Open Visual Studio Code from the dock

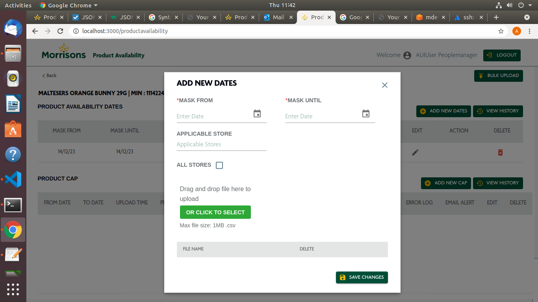(13, 179)
